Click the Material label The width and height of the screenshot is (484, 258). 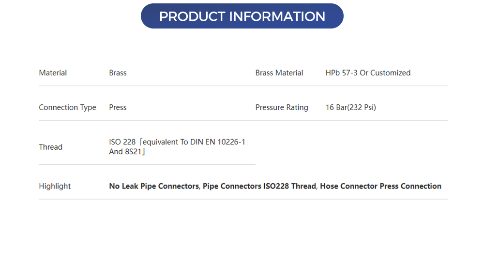(53, 73)
